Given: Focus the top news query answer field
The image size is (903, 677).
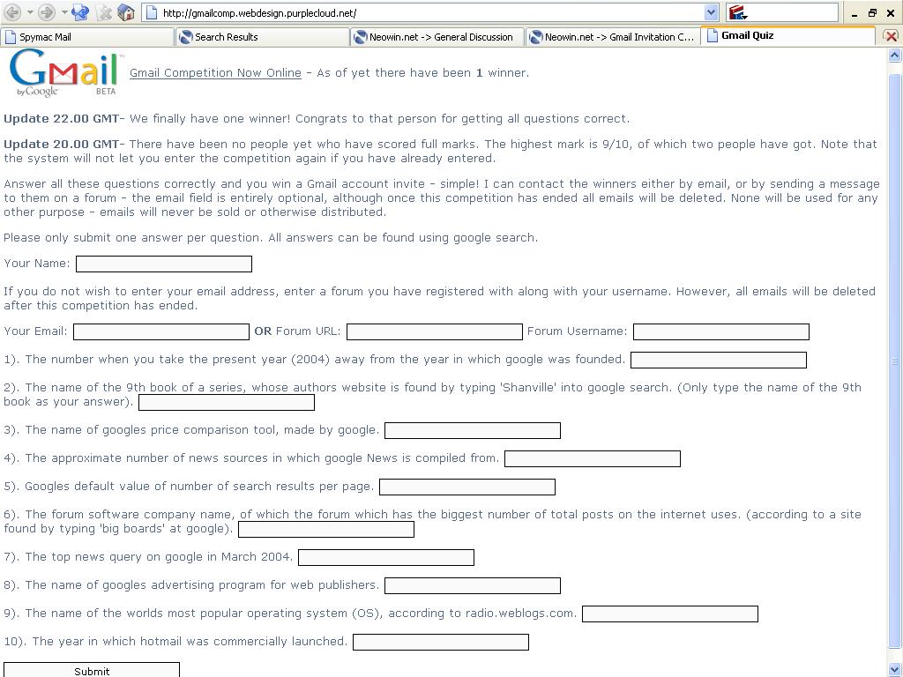Looking at the screenshot, I should 386,557.
